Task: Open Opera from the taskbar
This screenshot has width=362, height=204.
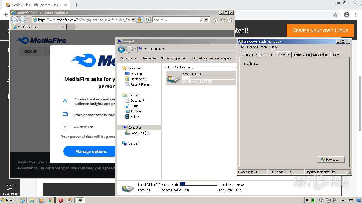Action: tap(61, 200)
